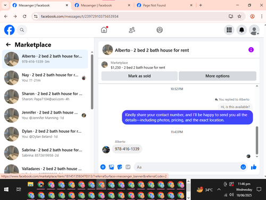Image resolution: width=266 pixels, height=200 pixels.
Task: Click the quoted 'Hi, is this available?' reply
Action: point(235,107)
